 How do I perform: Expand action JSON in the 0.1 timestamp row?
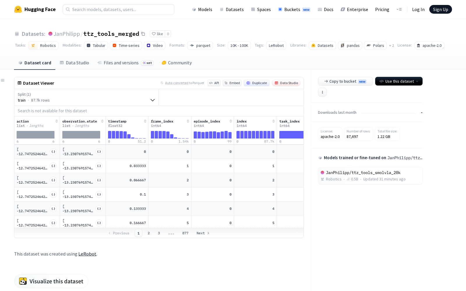53,194
